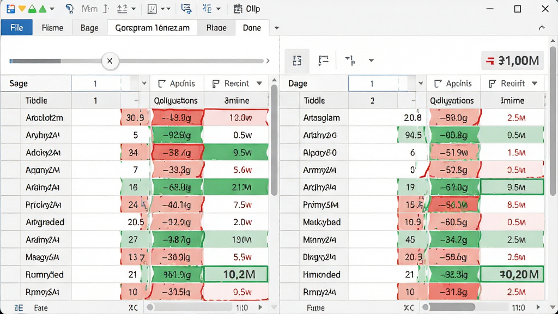558x314 pixels.
Task: Switch to the Rtaoe tab
Action: click(x=216, y=28)
